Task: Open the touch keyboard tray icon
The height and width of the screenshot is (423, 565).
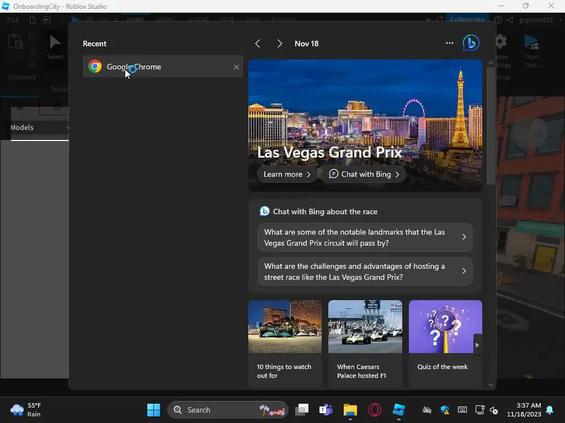Action: (462, 410)
